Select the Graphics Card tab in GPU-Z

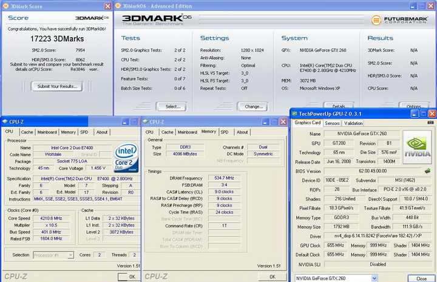pyautogui.click(x=308, y=123)
